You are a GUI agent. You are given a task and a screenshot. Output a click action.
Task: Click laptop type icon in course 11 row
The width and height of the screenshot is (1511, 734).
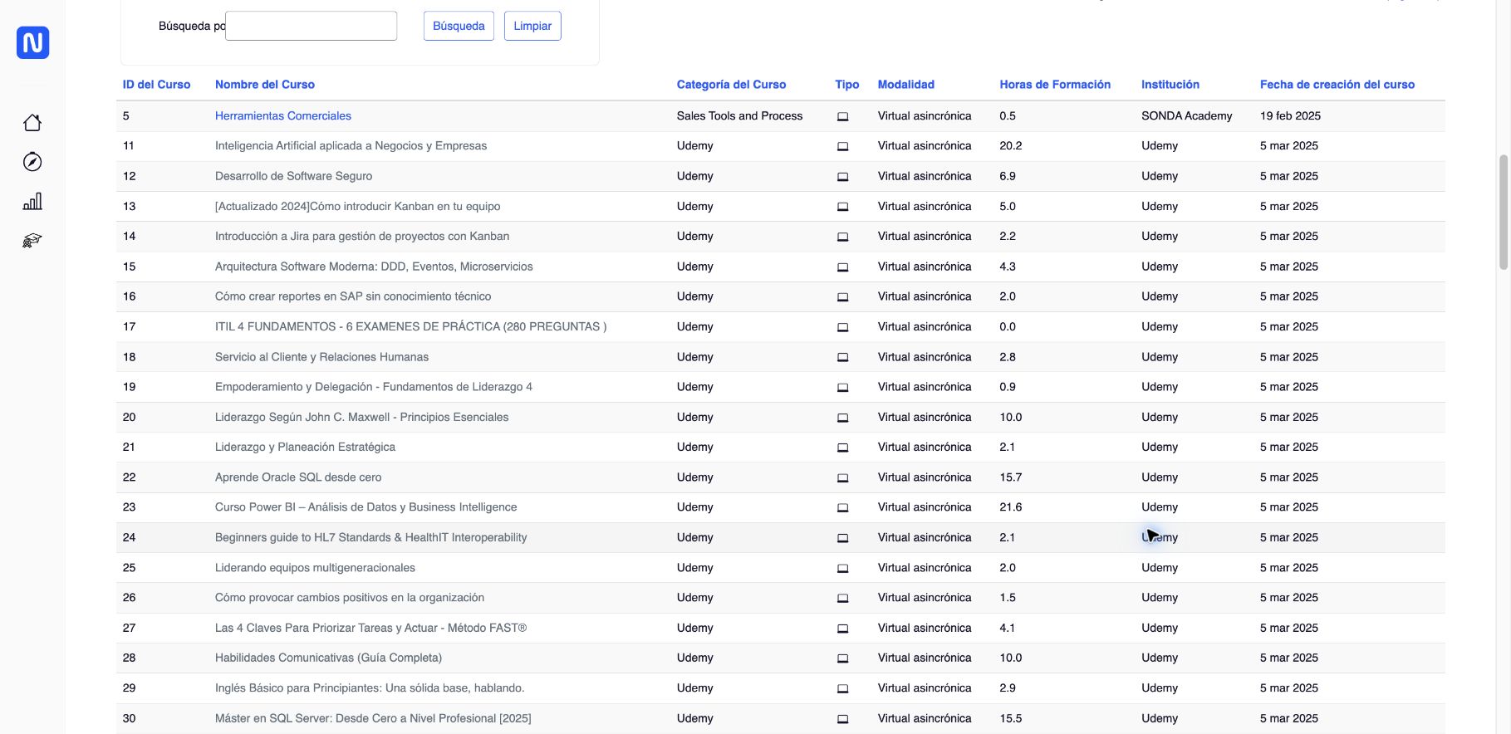pyautogui.click(x=842, y=146)
